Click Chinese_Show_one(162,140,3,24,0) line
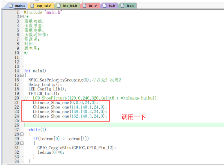Image resolution: width=224 pixels, height=165 pixels. click(70, 116)
